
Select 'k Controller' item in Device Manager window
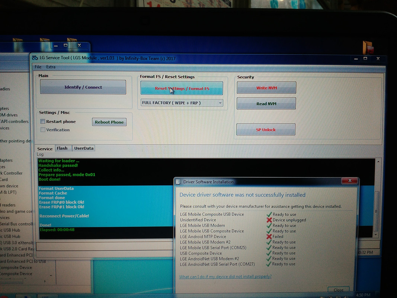[11, 173]
